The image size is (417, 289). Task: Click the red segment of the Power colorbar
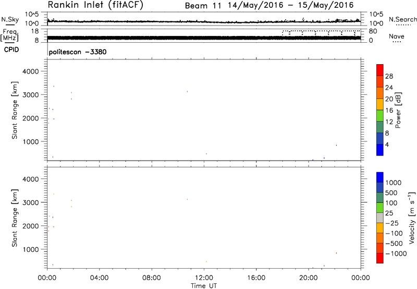coord(380,70)
